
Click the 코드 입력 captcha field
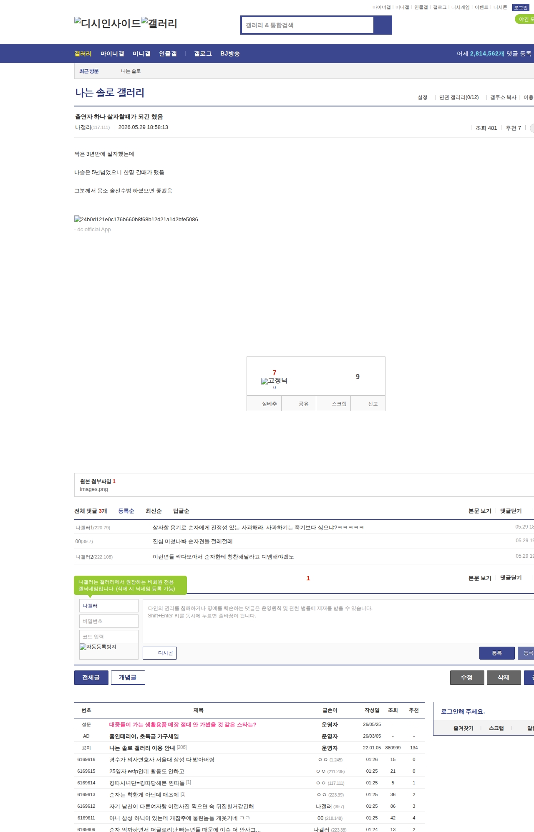(109, 637)
